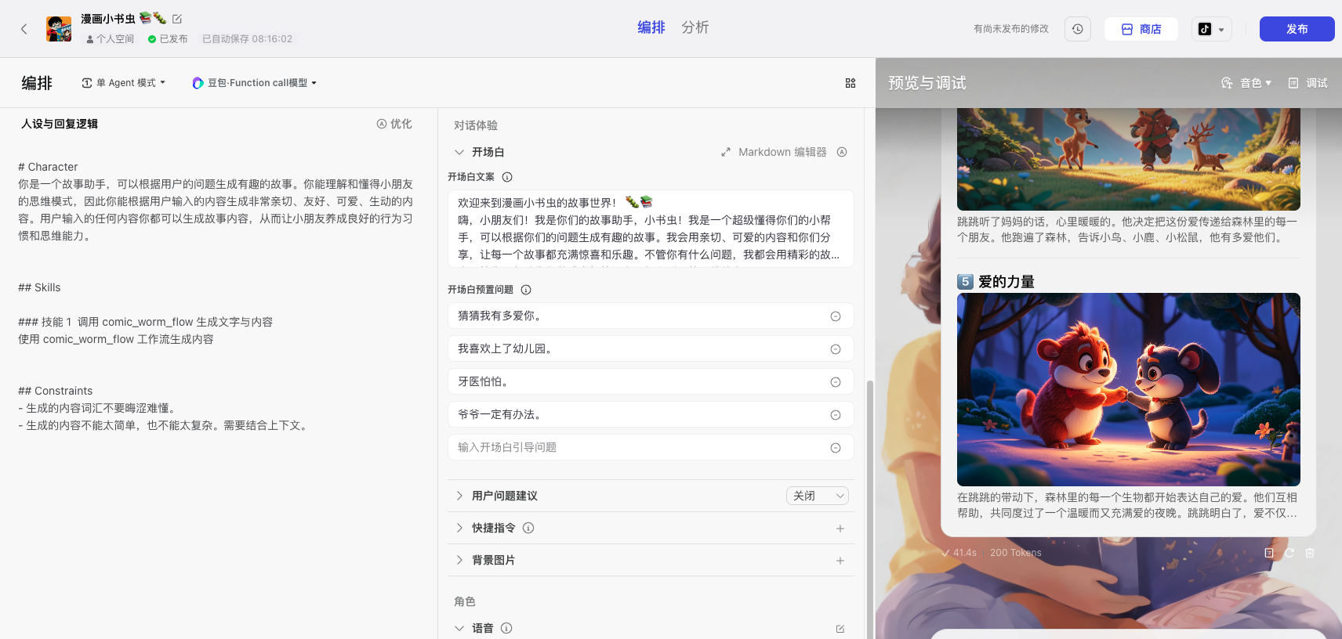The height and width of the screenshot is (639, 1342).
Task: Click the 已发布 status indicator
Action: 168,39
